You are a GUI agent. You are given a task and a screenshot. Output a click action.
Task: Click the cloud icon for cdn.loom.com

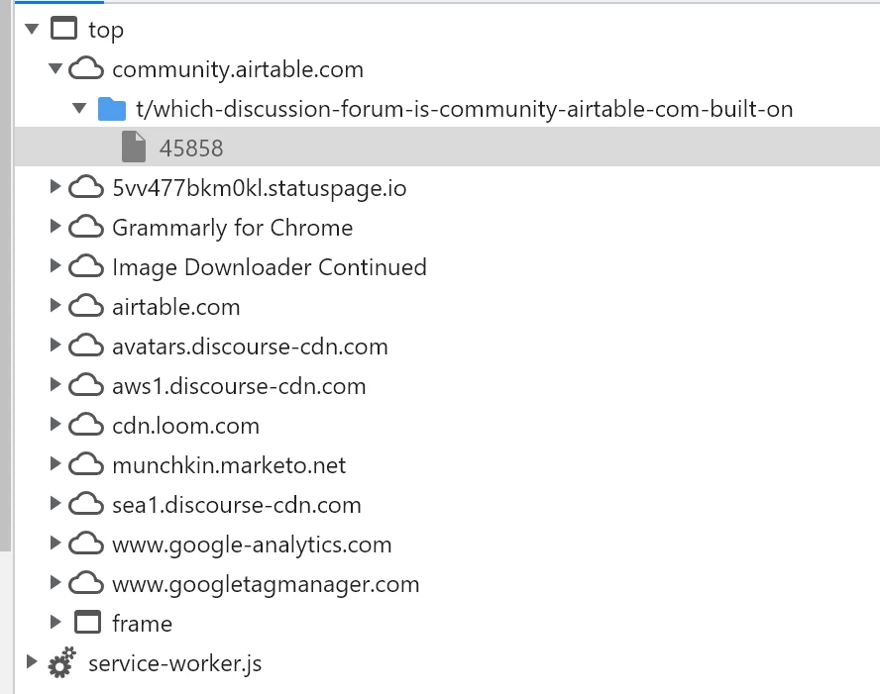pos(86,426)
